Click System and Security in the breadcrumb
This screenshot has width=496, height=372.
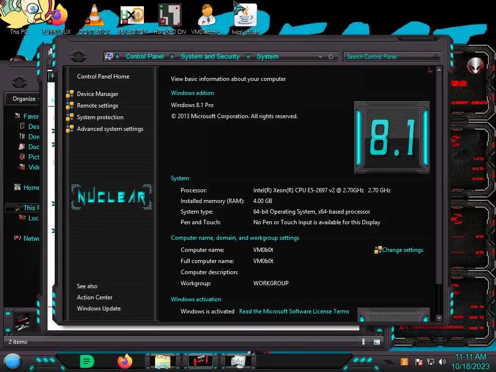pos(210,56)
